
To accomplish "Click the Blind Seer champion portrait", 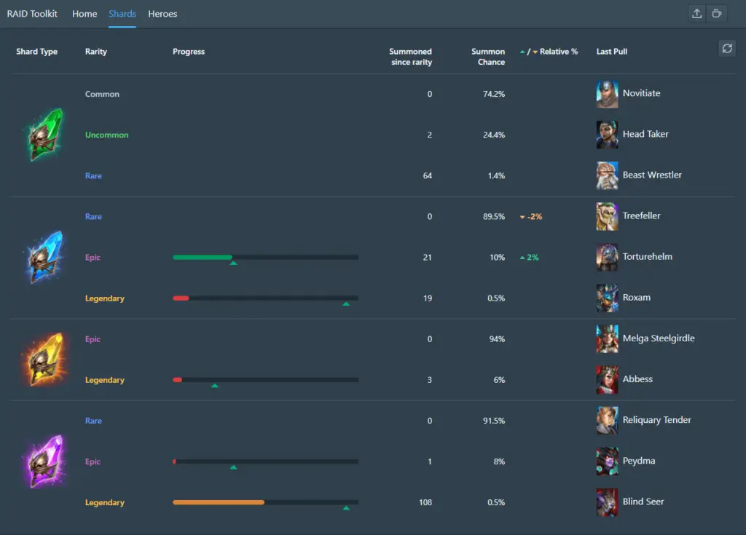I will coord(607,502).
